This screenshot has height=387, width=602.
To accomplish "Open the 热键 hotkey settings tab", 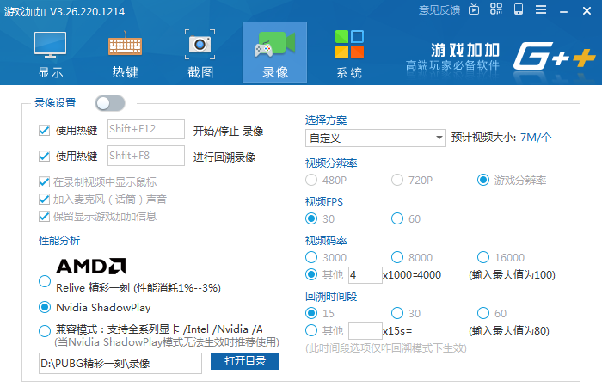I will click(x=126, y=53).
